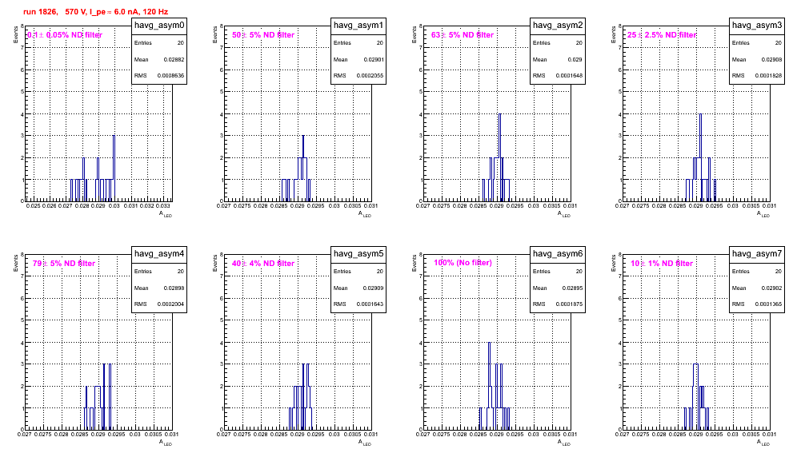Screen dimensions: 797x457
Task: Click the red title "run 1826, 570 V"
Action: coord(54,12)
